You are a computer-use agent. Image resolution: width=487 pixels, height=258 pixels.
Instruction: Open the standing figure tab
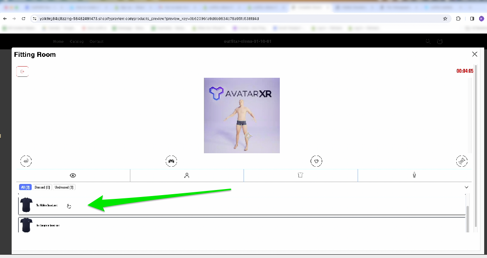point(414,175)
